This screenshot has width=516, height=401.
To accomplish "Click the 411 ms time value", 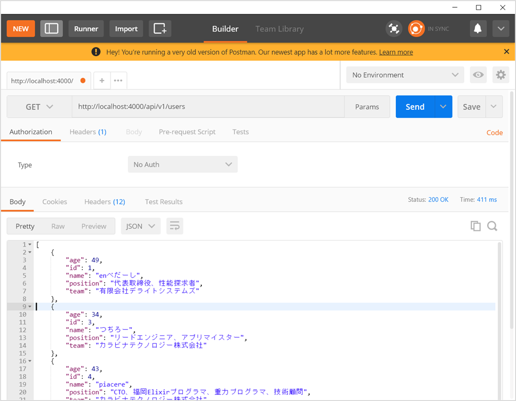I will [487, 199].
